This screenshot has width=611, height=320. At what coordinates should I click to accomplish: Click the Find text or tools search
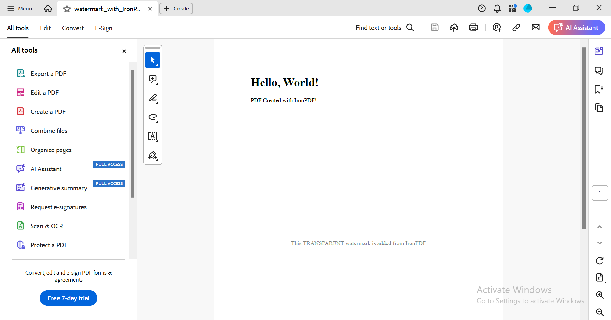(x=385, y=28)
